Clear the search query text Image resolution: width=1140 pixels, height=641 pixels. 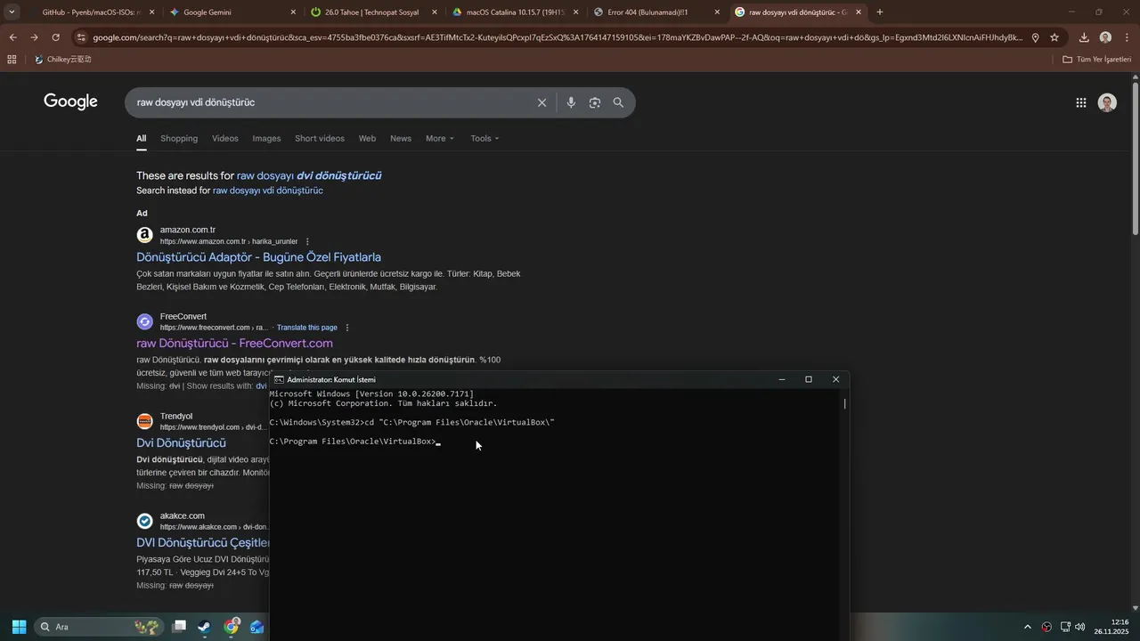541,102
